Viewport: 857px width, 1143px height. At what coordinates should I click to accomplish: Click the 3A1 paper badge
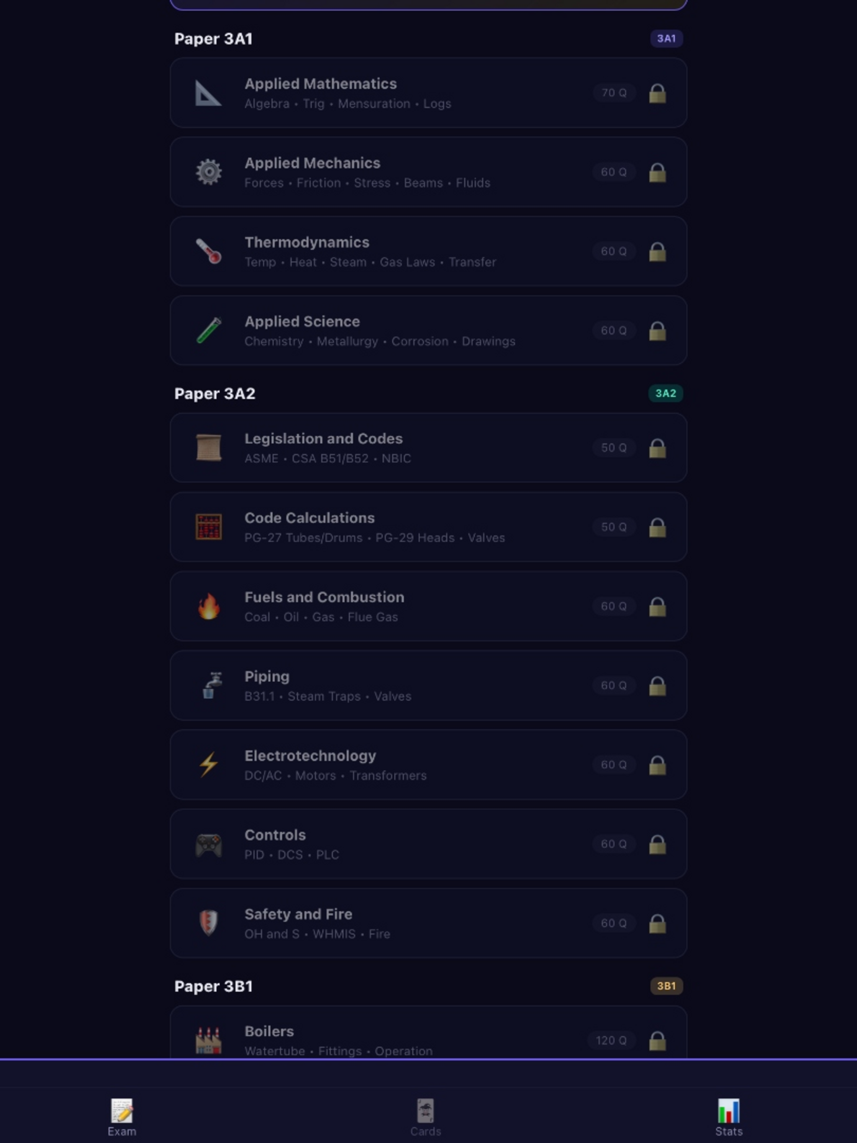click(666, 38)
